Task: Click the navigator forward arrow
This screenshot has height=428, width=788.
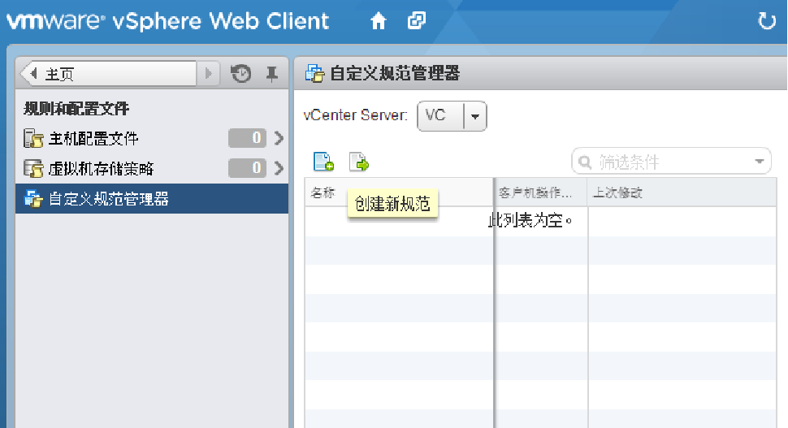Action: click(209, 75)
